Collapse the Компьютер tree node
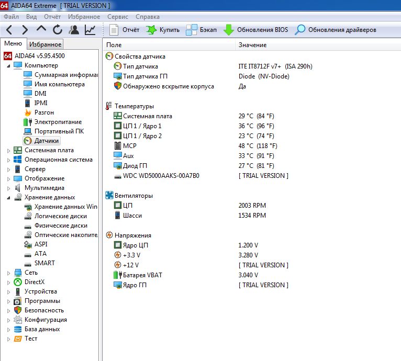 [8, 66]
